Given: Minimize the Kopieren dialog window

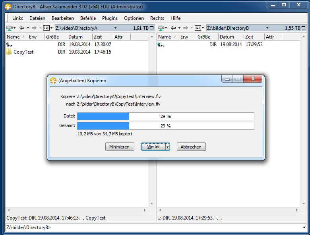Looking at the screenshot, I should coord(227,79).
